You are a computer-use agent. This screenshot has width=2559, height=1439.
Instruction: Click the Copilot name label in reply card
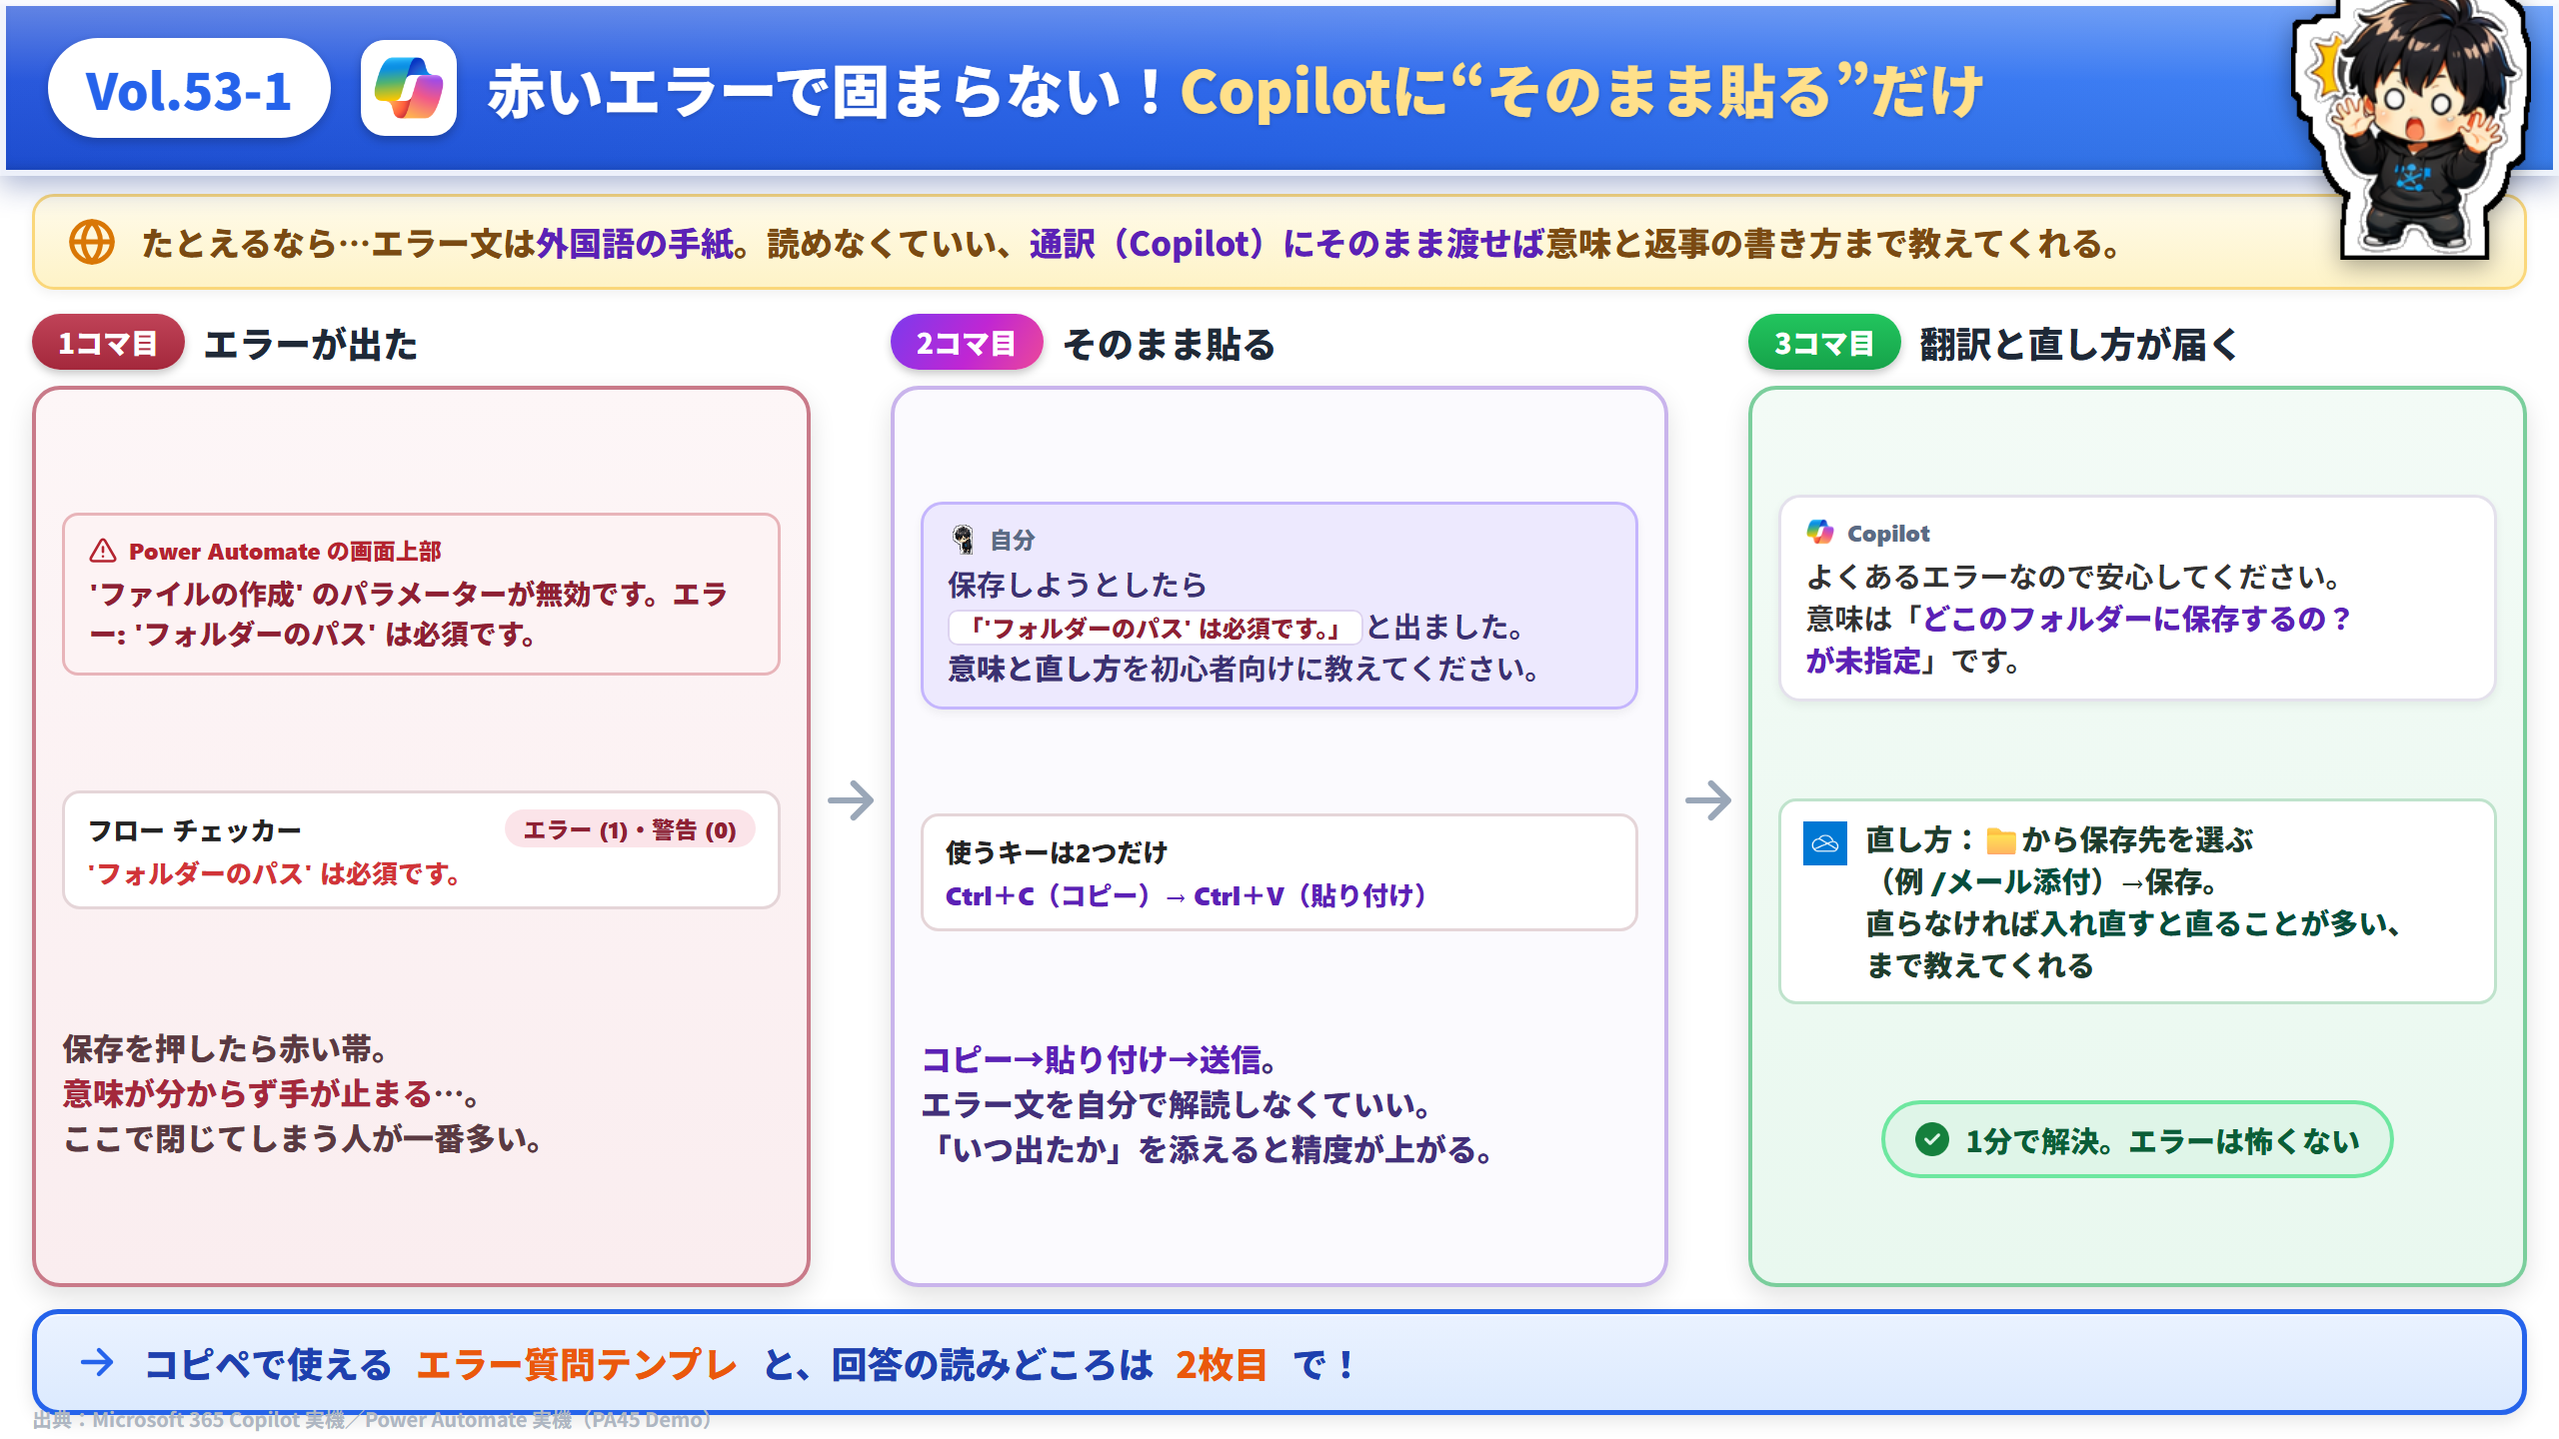click(1888, 534)
